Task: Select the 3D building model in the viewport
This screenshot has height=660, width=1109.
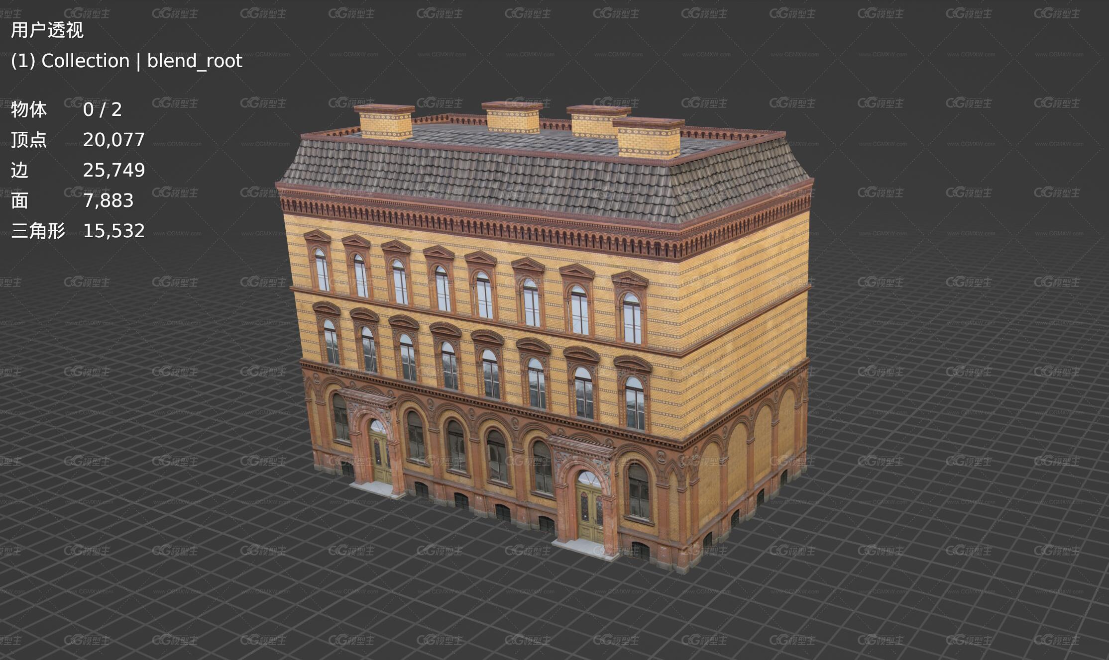Action: point(545,338)
